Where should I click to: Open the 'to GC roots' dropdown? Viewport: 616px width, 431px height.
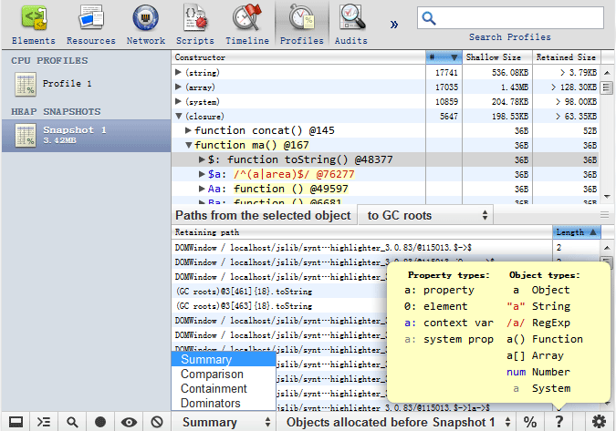425,215
